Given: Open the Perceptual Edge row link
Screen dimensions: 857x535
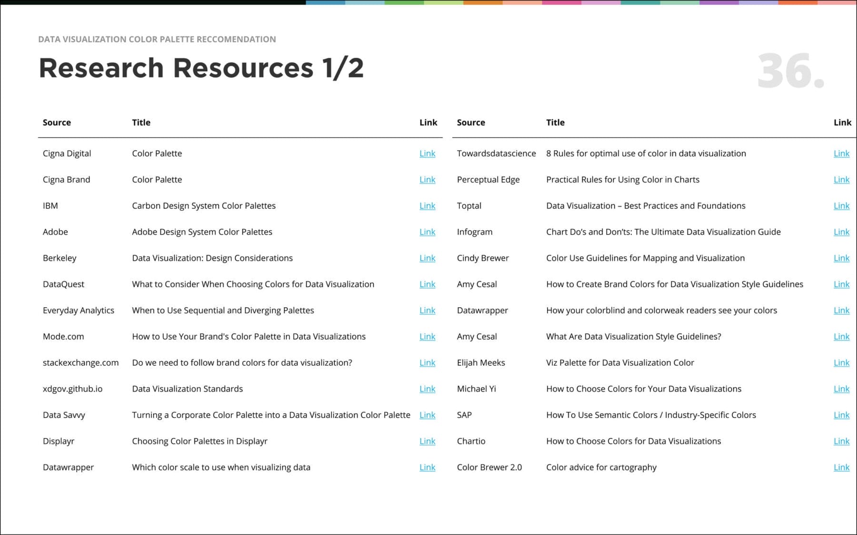Looking at the screenshot, I should click(841, 180).
